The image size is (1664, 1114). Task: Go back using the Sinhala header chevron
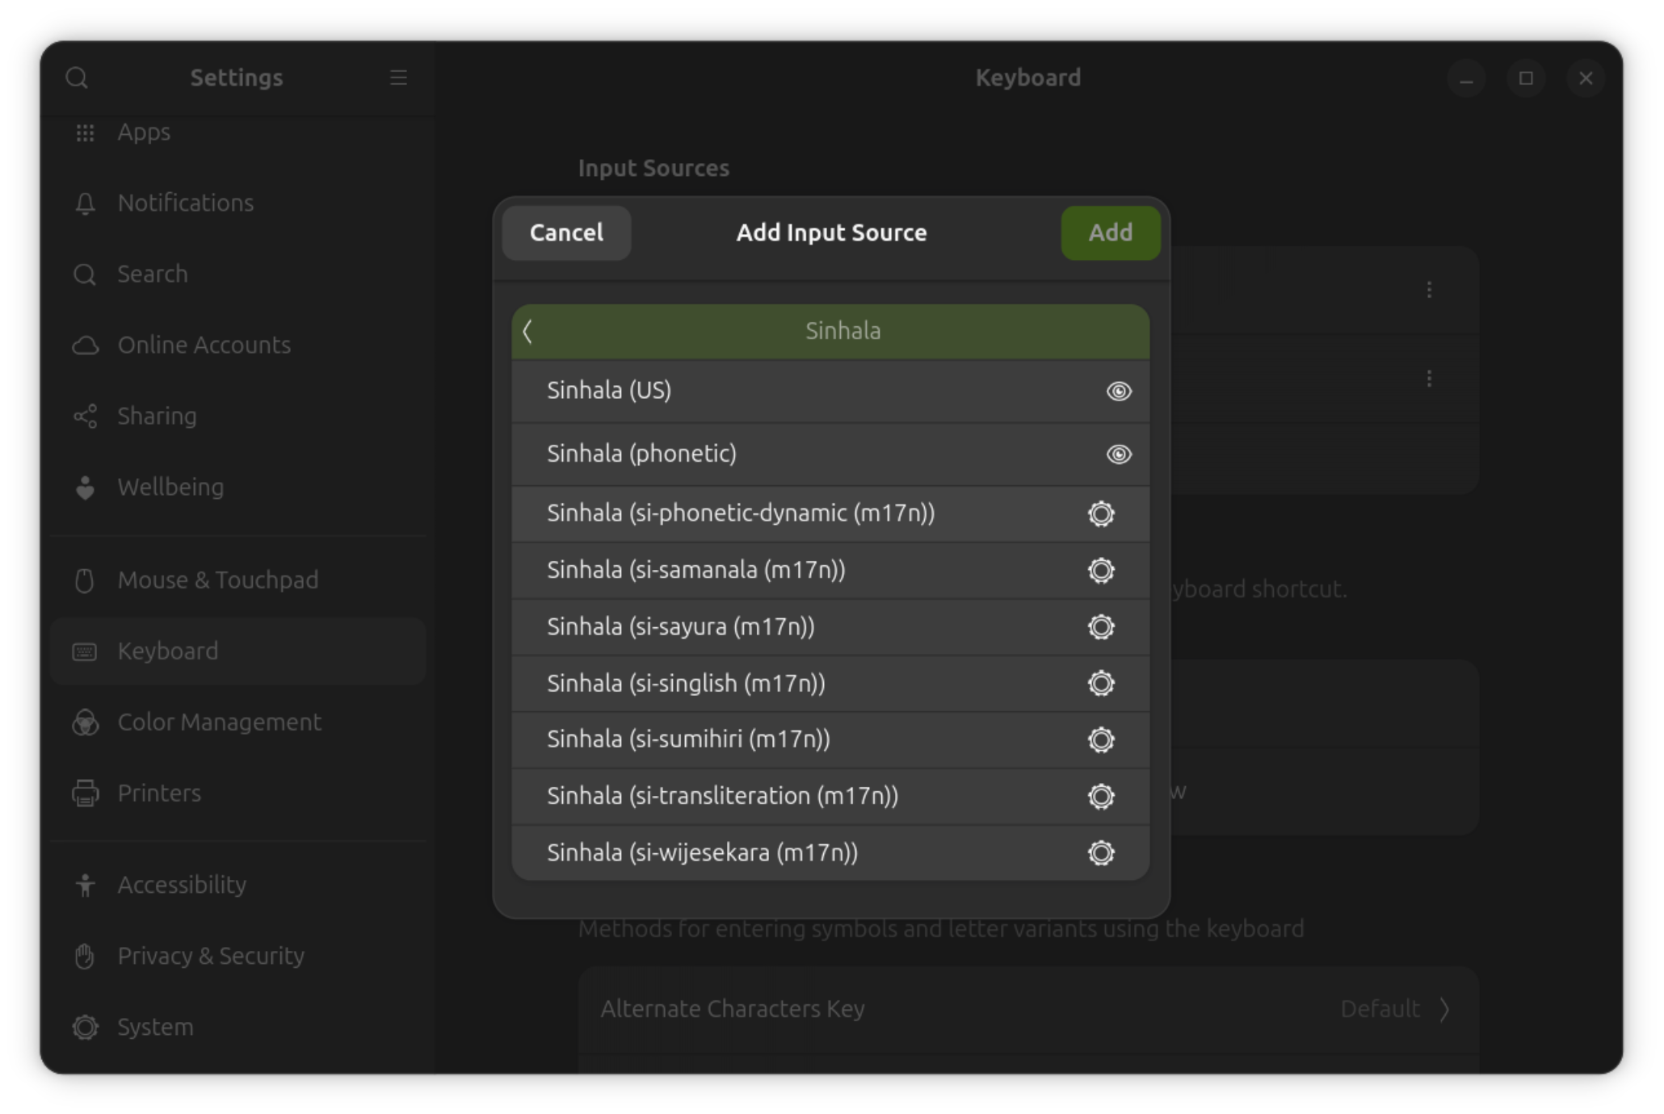pyautogui.click(x=527, y=331)
